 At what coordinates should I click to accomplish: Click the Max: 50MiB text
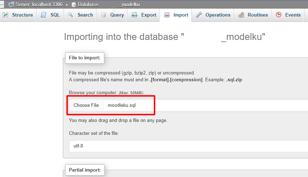131,93
